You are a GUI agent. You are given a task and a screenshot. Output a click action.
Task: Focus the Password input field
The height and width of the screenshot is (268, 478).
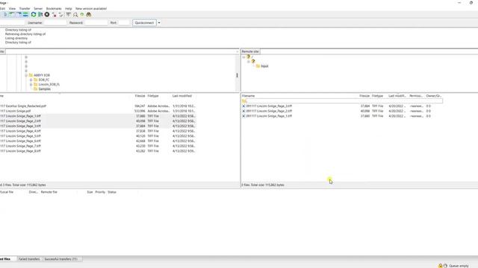point(96,23)
